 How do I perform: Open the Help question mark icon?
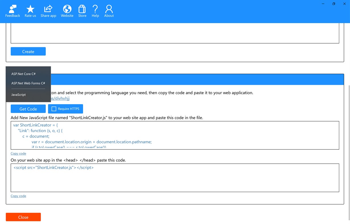95,11
